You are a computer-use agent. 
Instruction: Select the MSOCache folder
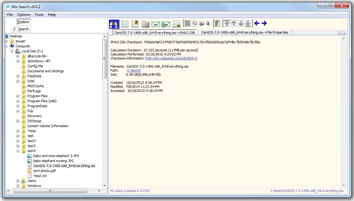coord(36,86)
